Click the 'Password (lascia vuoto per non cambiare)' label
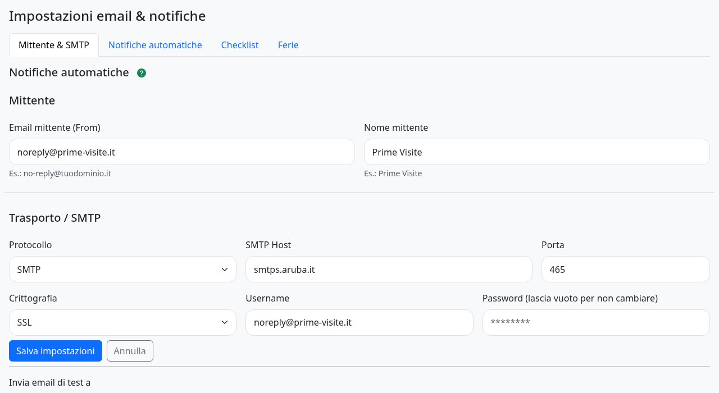 570,298
